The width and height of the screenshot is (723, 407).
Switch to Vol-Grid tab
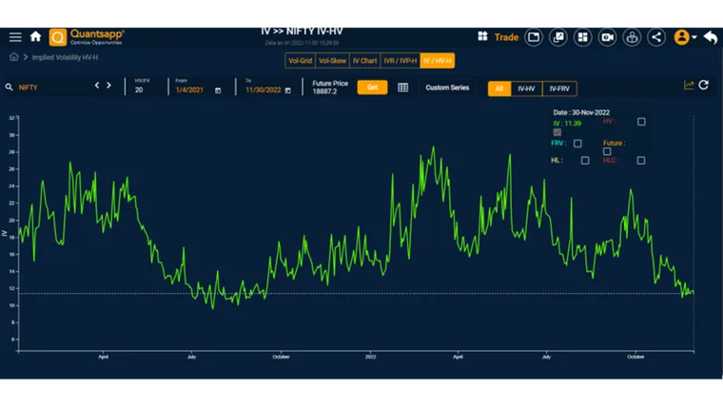[x=301, y=60]
